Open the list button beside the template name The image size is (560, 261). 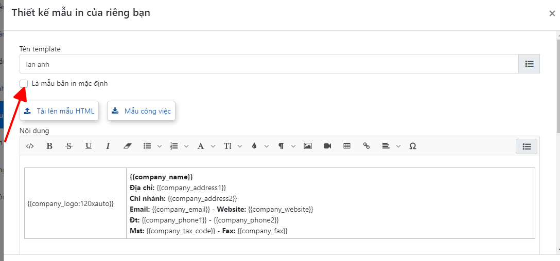click(529, 64)
